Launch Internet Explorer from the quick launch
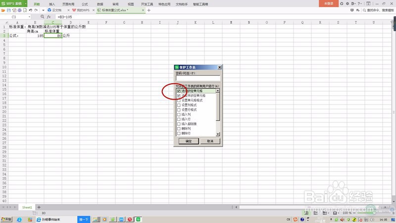Viewport: 396px width, 223px height. pos(19,220)
